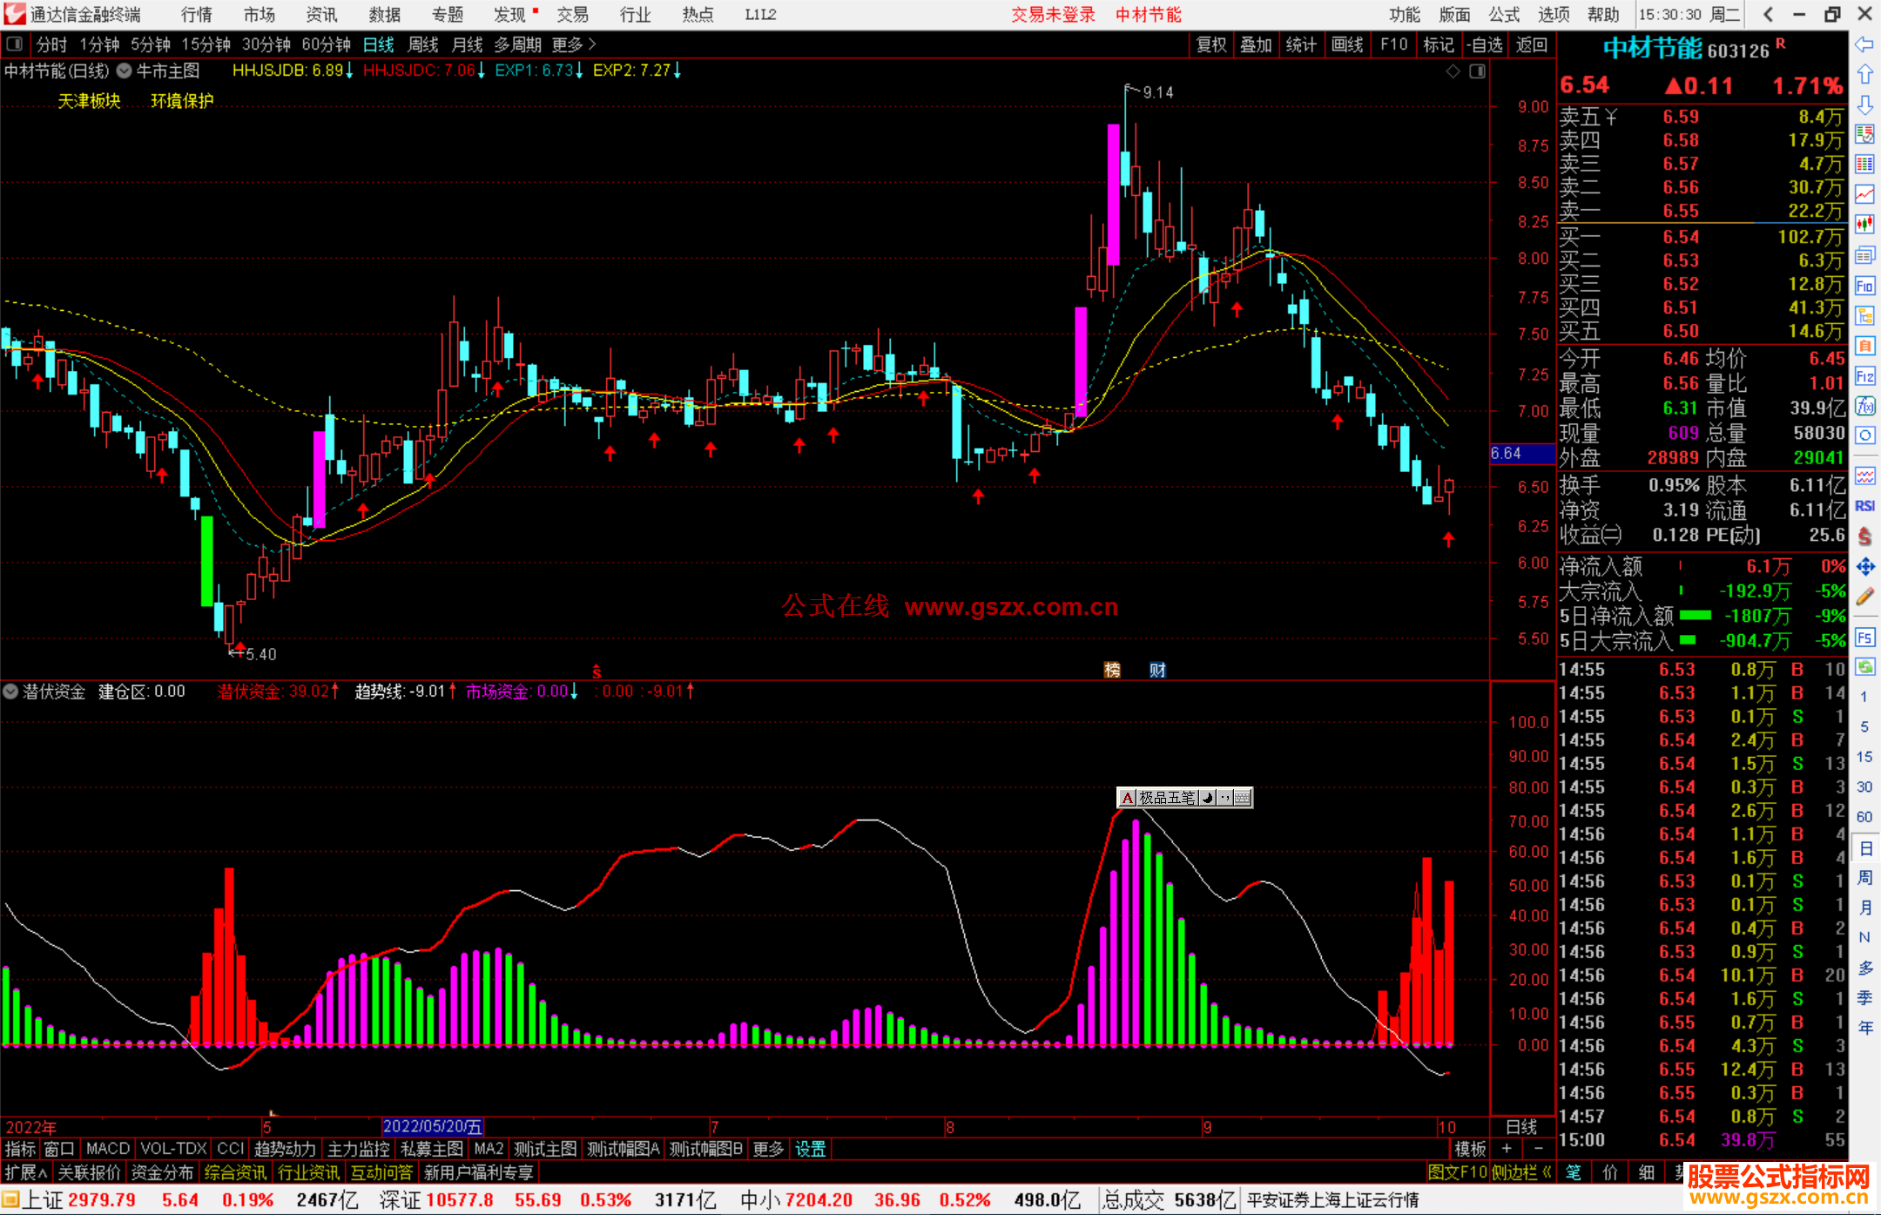Click the minus button next to 模板
Image resolution: width=1881 pixels, height=1215 pixels.
pyautogui.click(x=1538, y=1149)
